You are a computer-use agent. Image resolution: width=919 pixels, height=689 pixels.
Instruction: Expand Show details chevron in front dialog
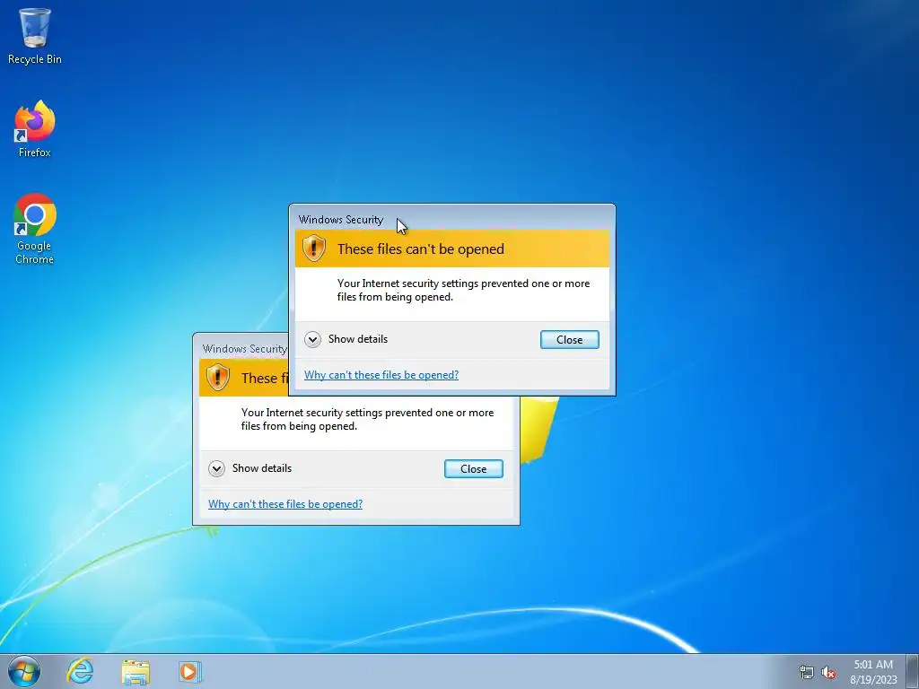(x=312, y=339)
